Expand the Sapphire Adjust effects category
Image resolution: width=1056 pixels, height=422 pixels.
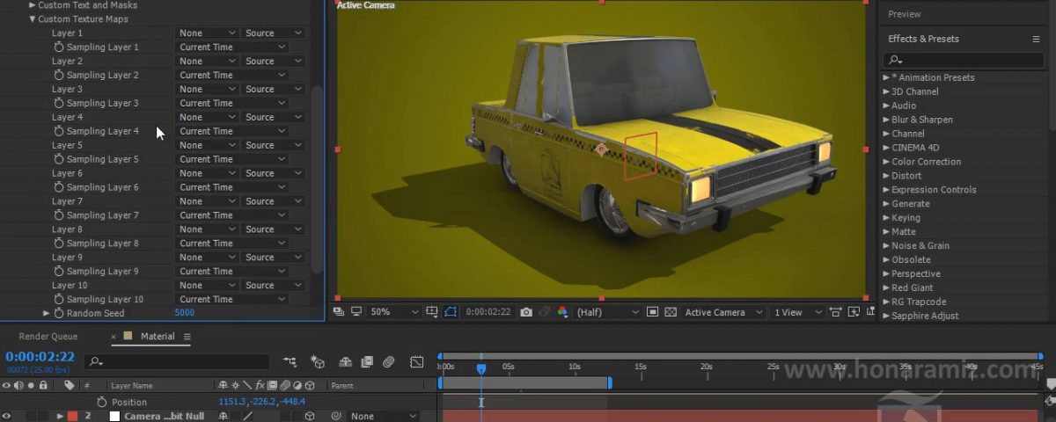pos(886,316)
